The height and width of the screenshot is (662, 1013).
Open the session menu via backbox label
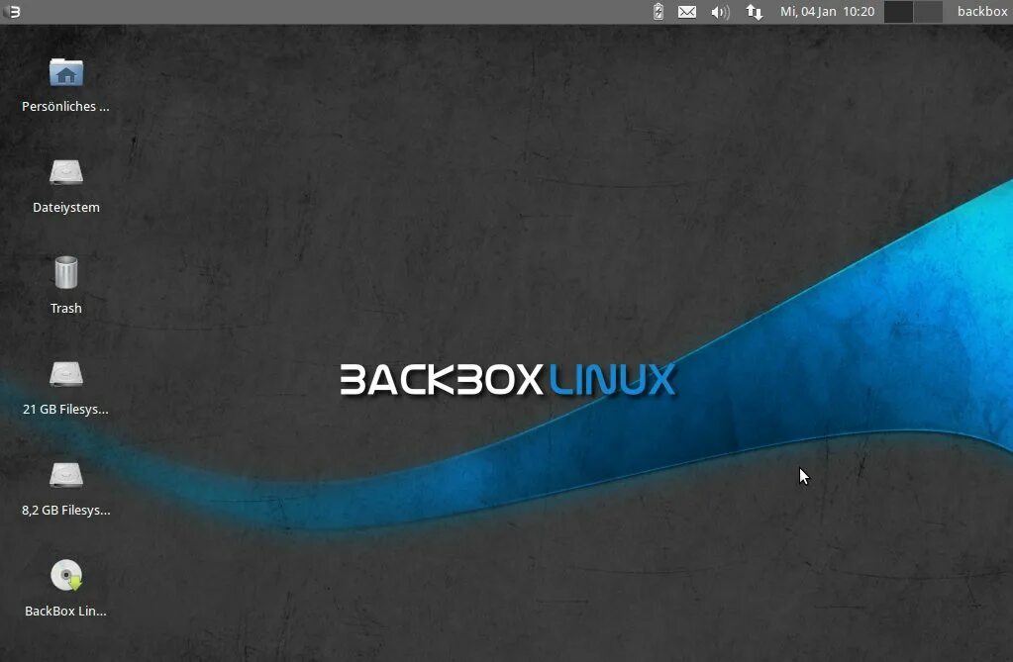click(x=980, y=11)
